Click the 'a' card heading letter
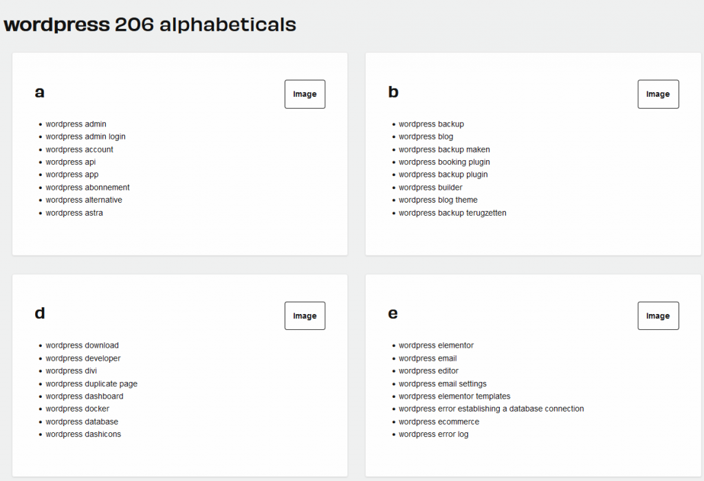 [40, 92]
